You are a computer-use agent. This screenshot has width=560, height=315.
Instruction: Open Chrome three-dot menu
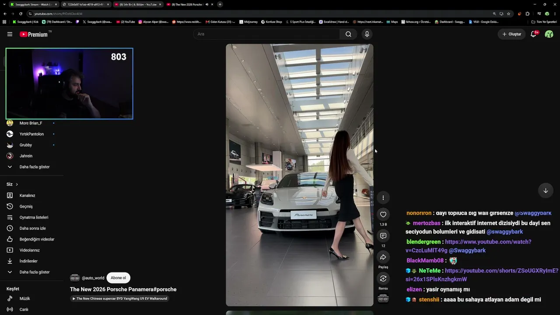555,14
